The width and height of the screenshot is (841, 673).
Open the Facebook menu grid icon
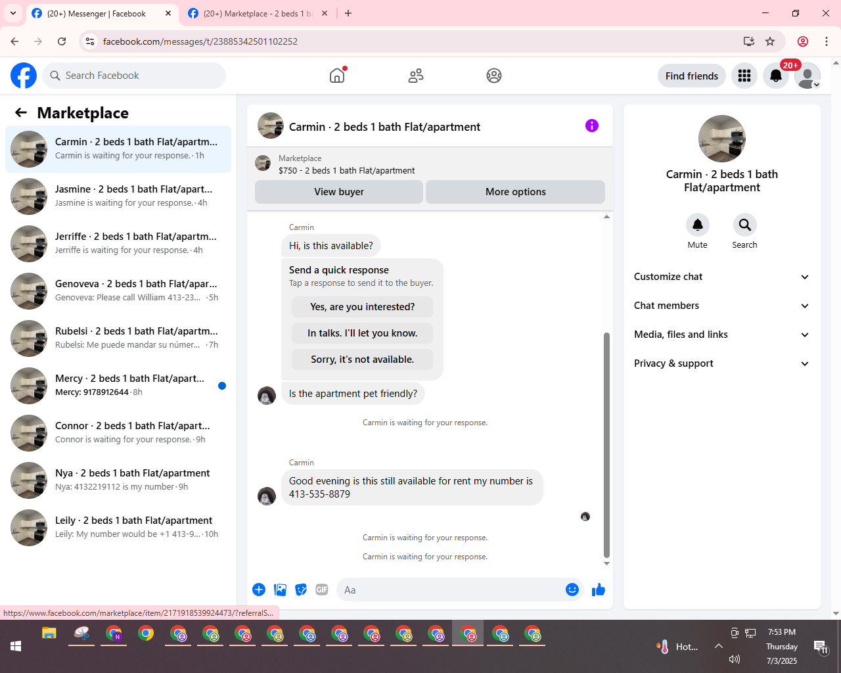coord(744,76)
